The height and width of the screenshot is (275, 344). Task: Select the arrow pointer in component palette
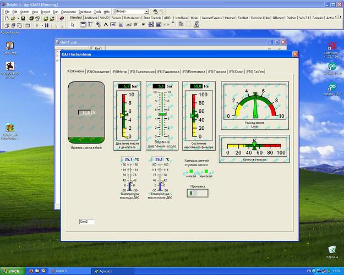click(x=73, y=25)
